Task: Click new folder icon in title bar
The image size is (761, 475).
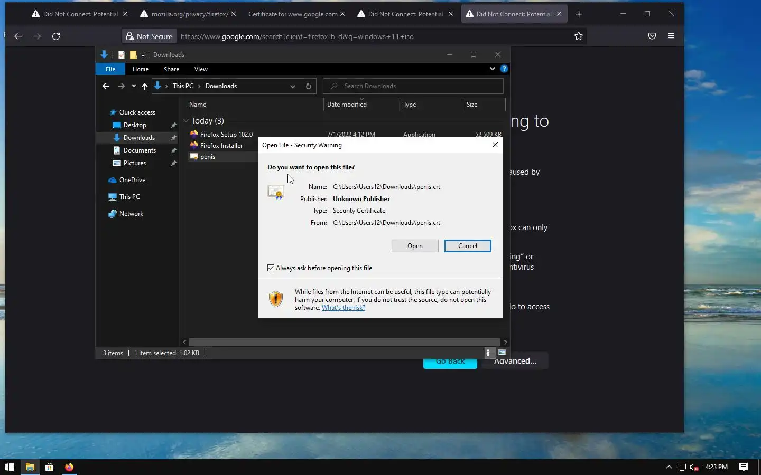Action: [x=133, y=54]
